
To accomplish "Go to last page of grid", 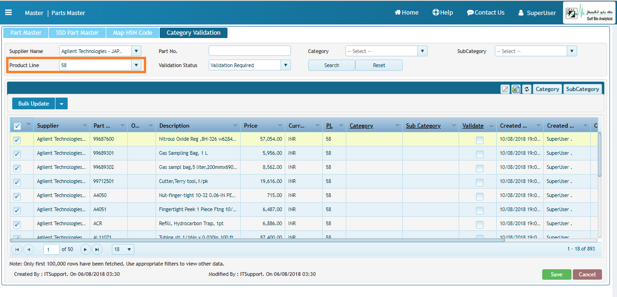I will tap(97, 249).
